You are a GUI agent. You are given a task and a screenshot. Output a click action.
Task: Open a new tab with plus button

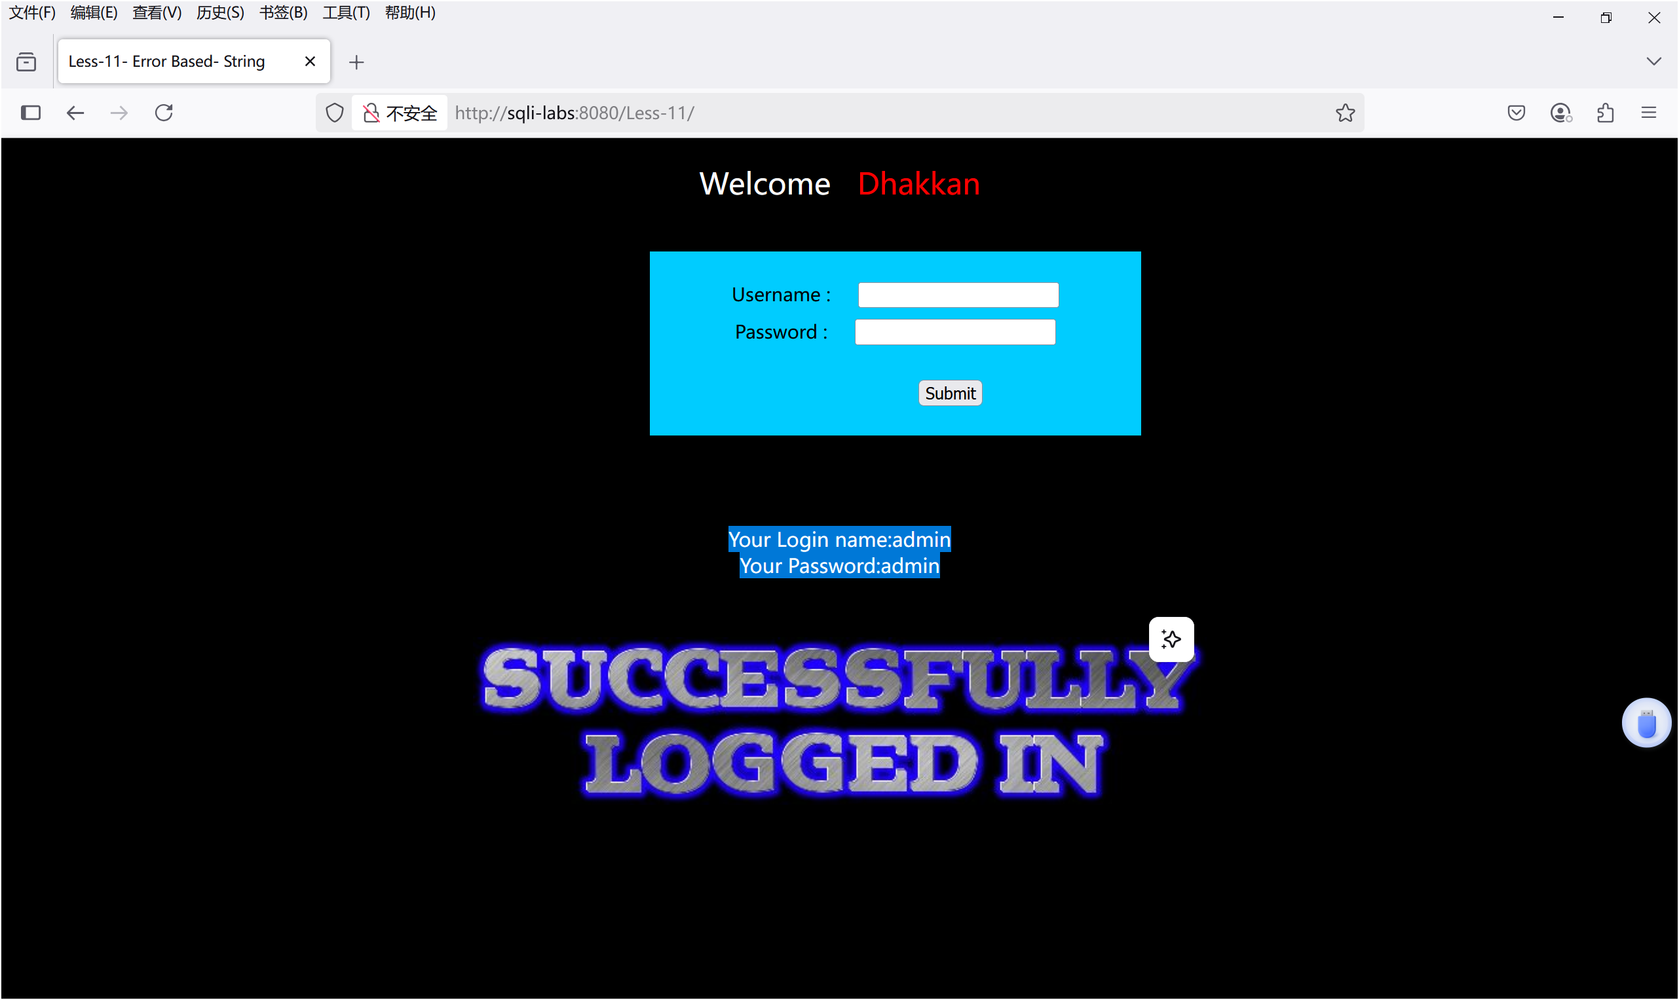coord(356,62)
